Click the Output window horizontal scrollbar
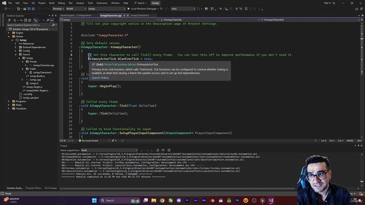 pos(178,188)
